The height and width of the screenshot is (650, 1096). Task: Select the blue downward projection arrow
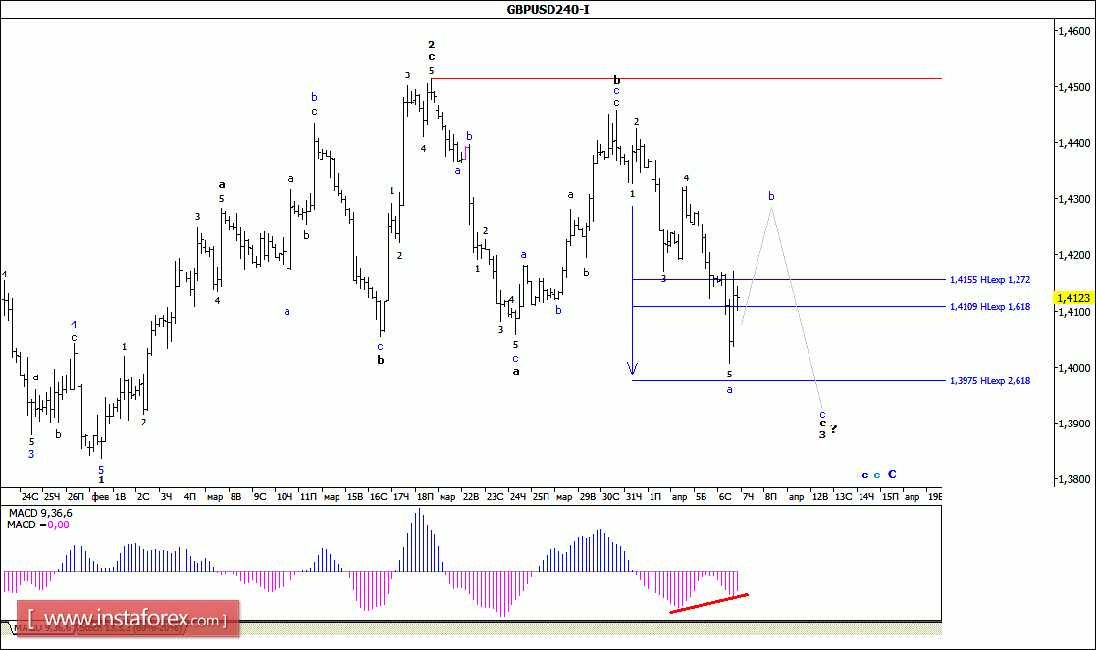point(633,291)
